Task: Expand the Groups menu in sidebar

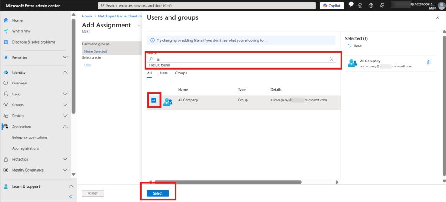Action: [x=65, y=105]
